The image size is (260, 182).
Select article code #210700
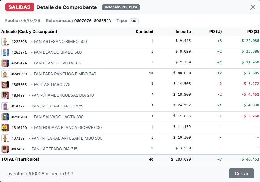click(x=19, y=117)
